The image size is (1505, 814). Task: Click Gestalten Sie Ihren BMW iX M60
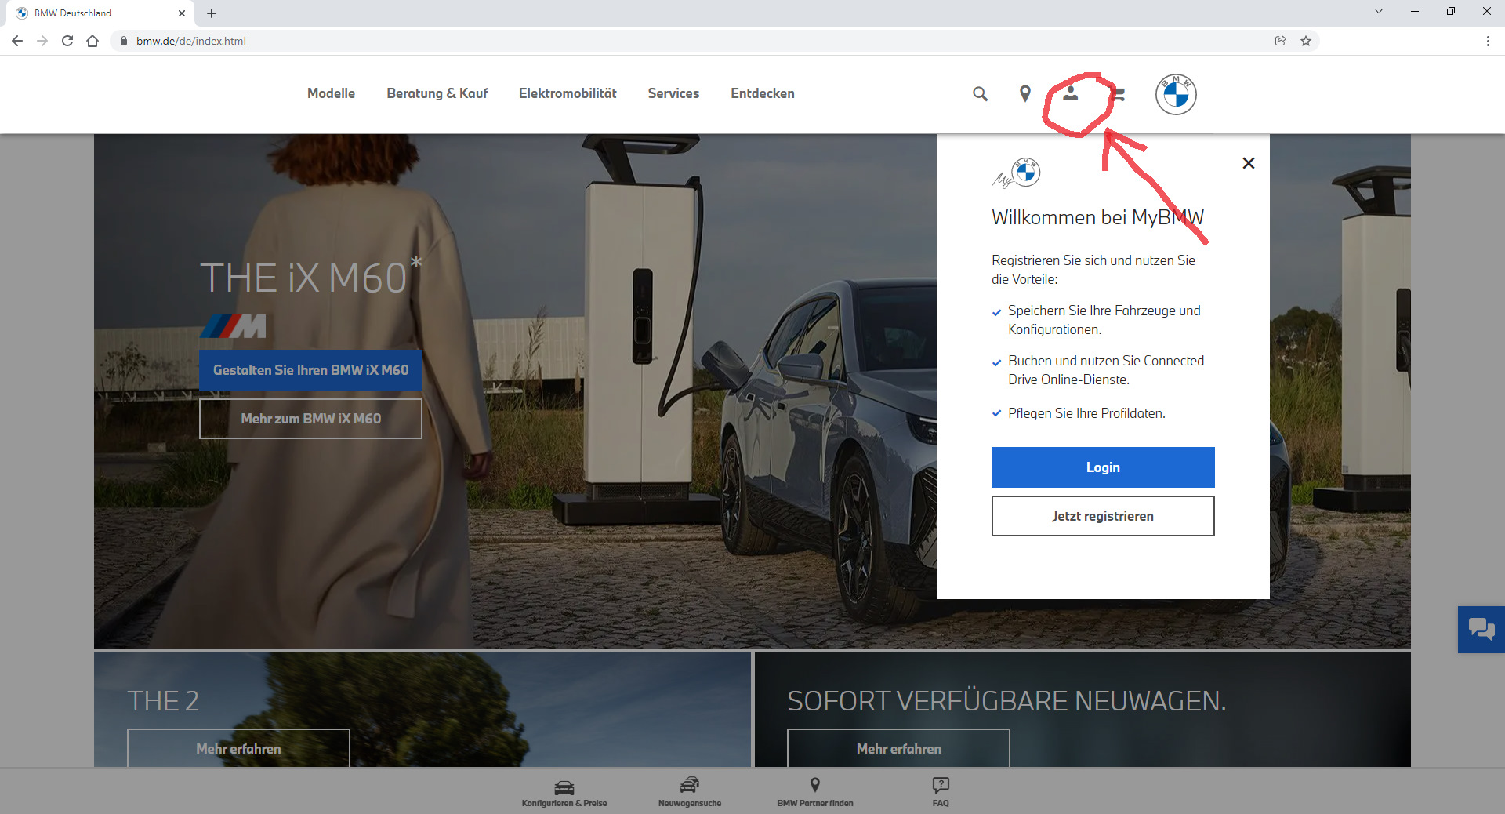310,370
